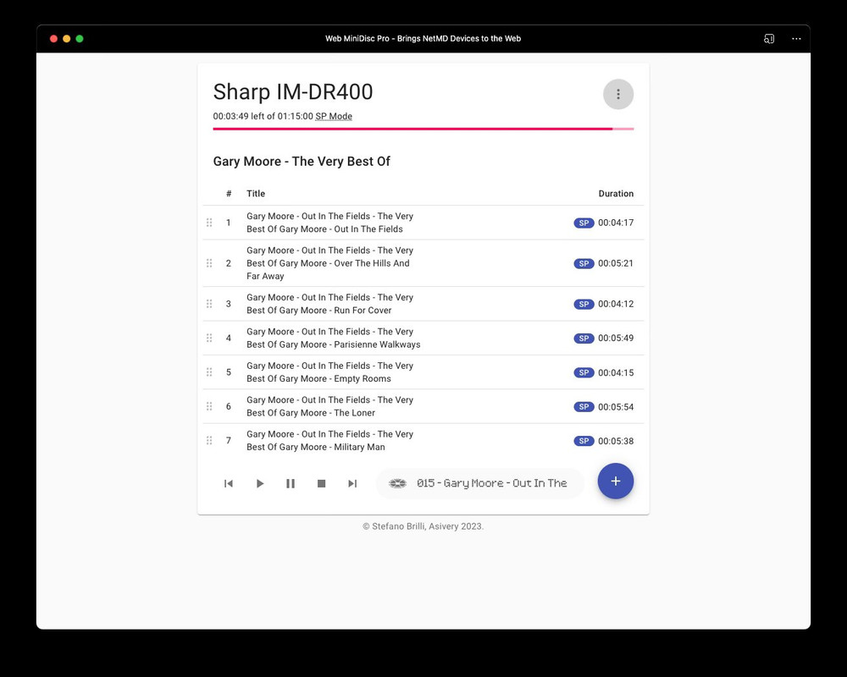Select the track titled 'Out In The Fields' in row 1
The image size is (847, 677).
(330, 223)
